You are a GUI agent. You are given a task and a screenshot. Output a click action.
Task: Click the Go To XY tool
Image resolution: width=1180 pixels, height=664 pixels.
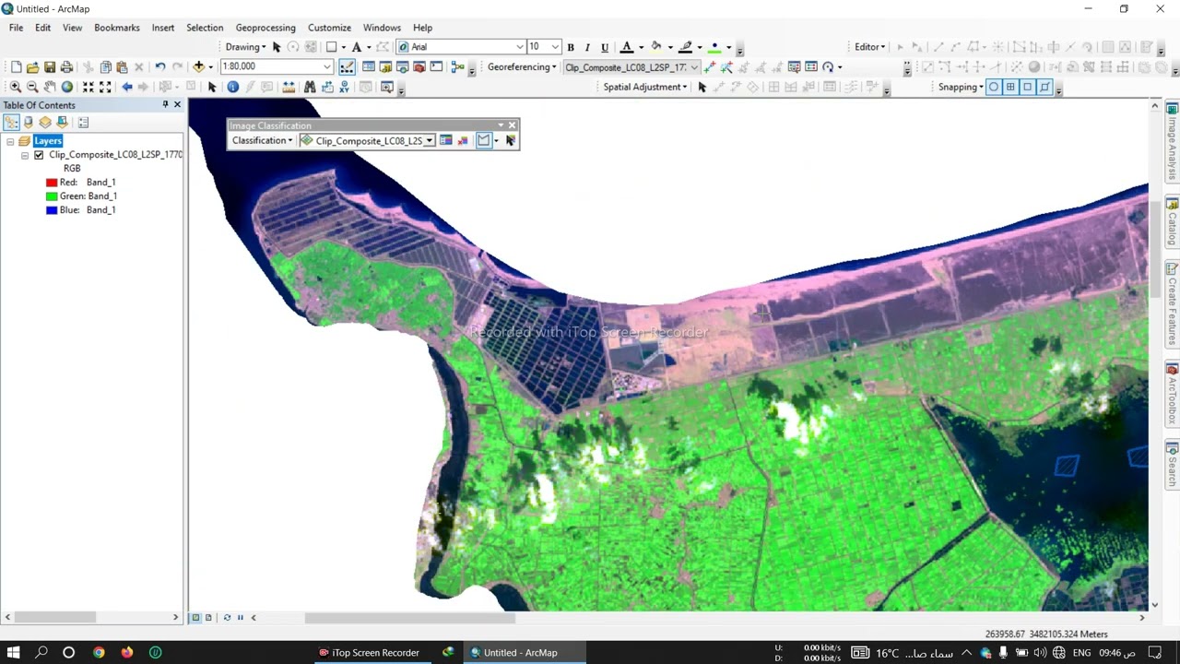344,87
